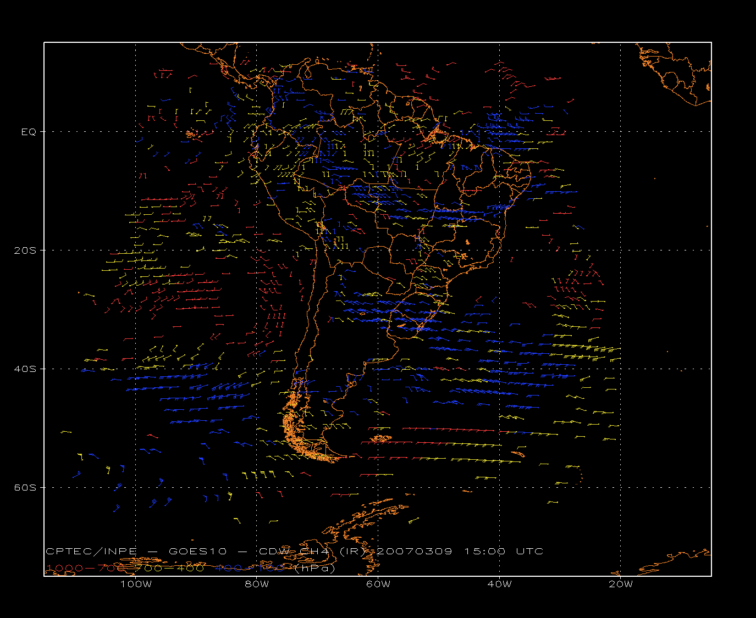Click the 100W longitude label

[x=136, y=584]
